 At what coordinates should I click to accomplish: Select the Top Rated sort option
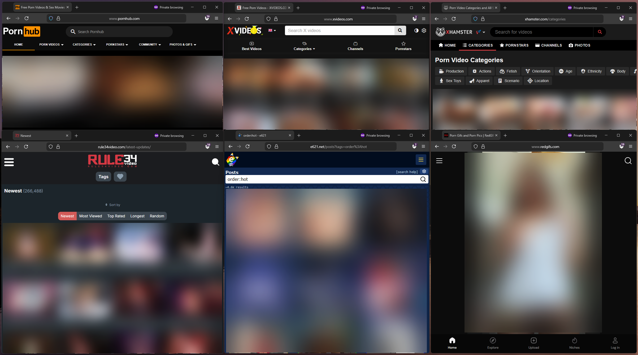116,216
